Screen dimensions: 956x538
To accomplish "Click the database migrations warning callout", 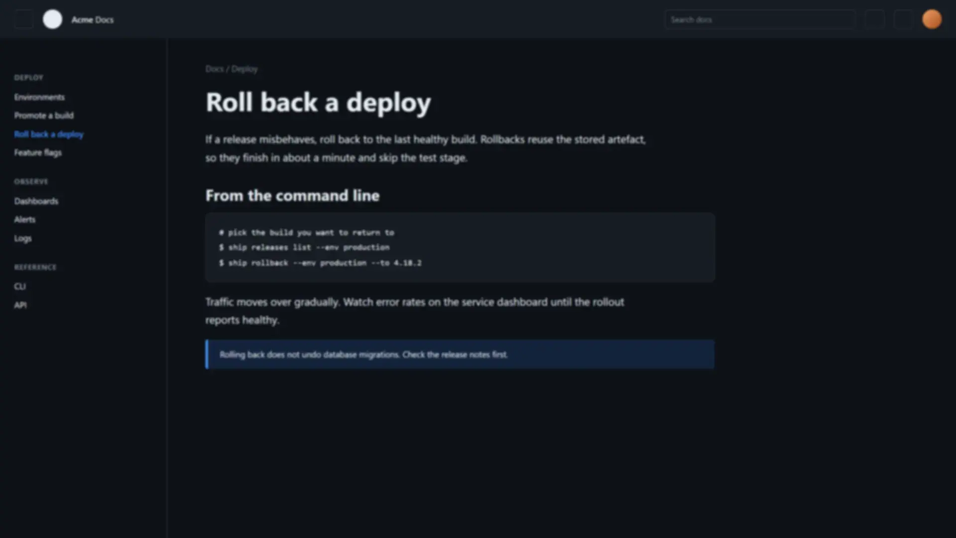I will 460,355.
